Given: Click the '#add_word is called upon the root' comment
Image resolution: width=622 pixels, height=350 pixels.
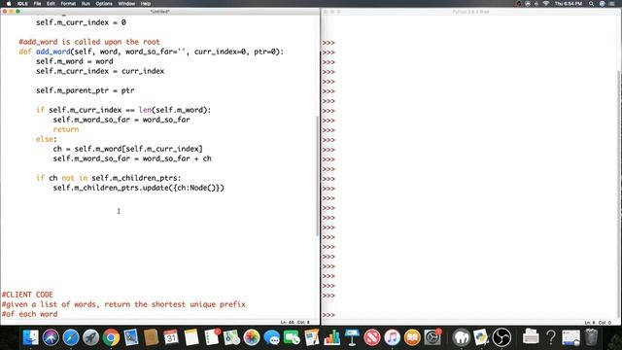Looking at the screenshot, I should point(89,42).
